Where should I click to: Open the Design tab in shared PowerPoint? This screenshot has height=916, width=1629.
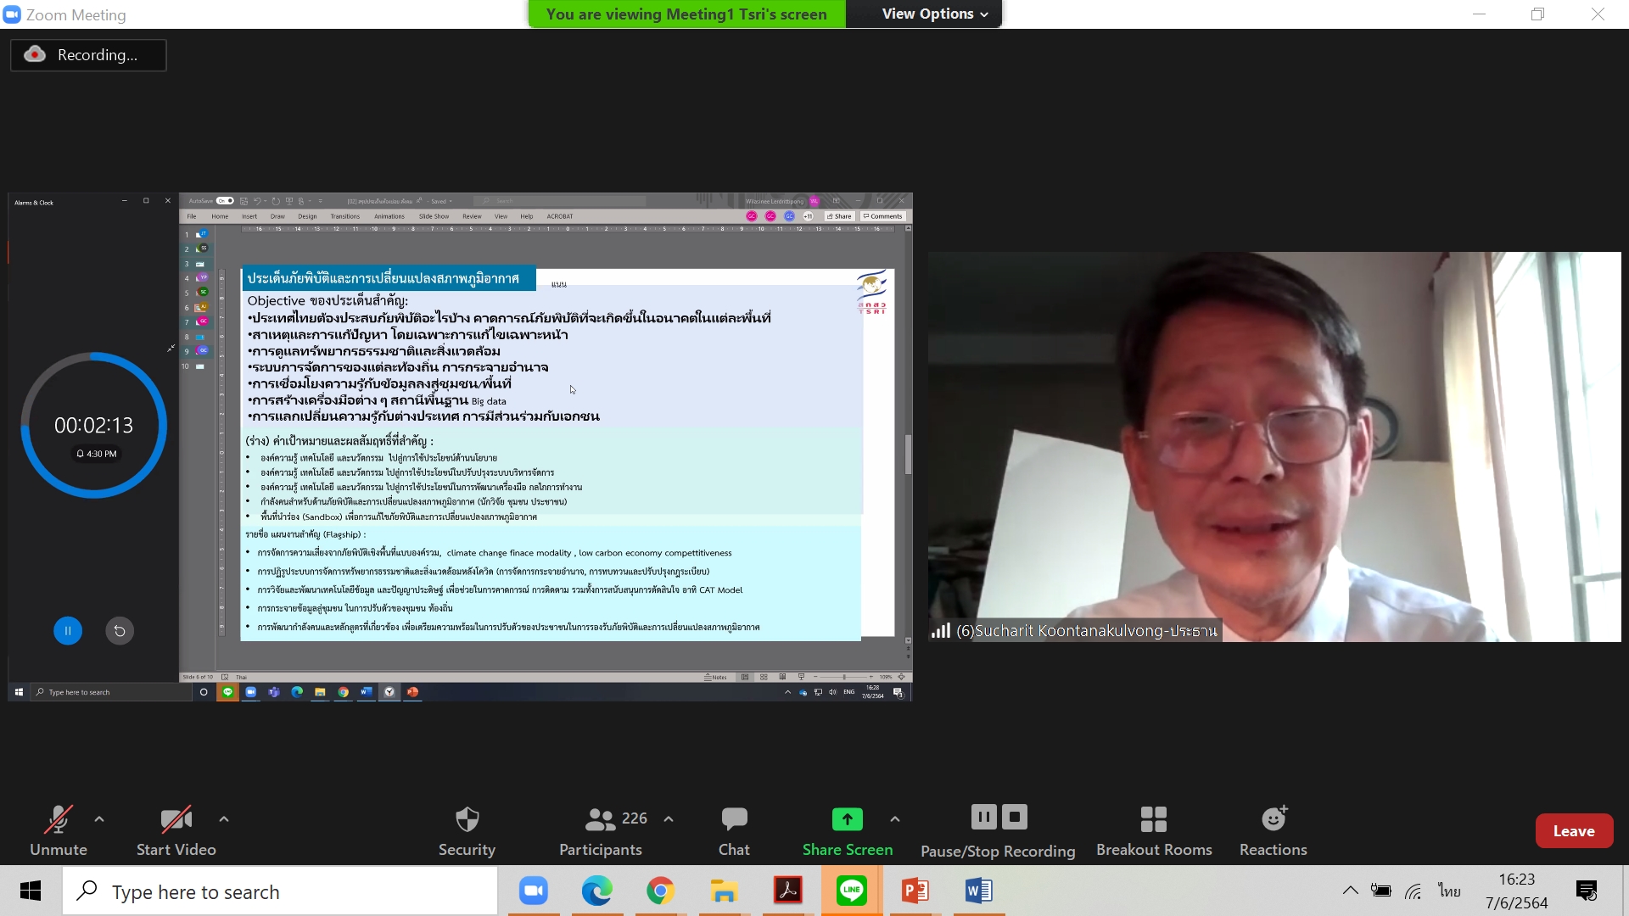point(307,216)
